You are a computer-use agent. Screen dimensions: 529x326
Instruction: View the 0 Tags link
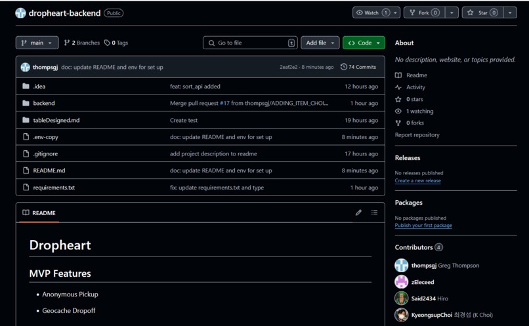pyautogui.click(x=116, y=43)
